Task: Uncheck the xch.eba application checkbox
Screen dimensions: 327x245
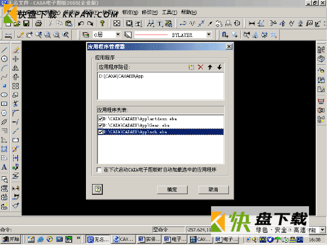Action: (100, 132)
